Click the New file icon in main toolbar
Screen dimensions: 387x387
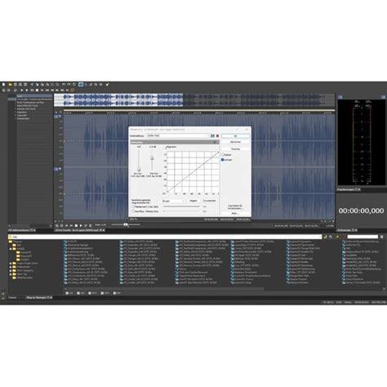click(x=3, y=85)
